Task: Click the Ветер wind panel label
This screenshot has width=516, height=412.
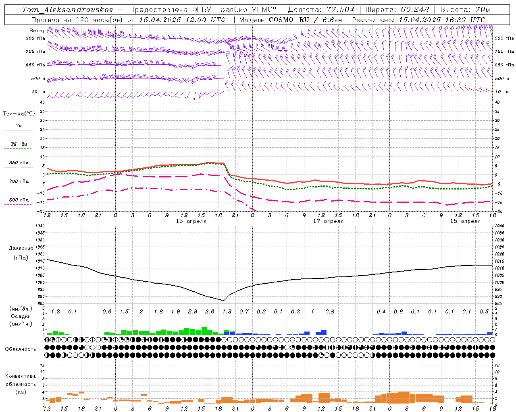Action: tap(37, 31)
